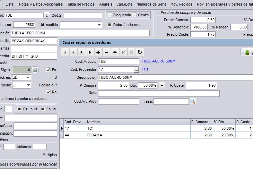Add a new supplier cost record
The height and width of the screenshot is (169, 253).
click(98, 52)
